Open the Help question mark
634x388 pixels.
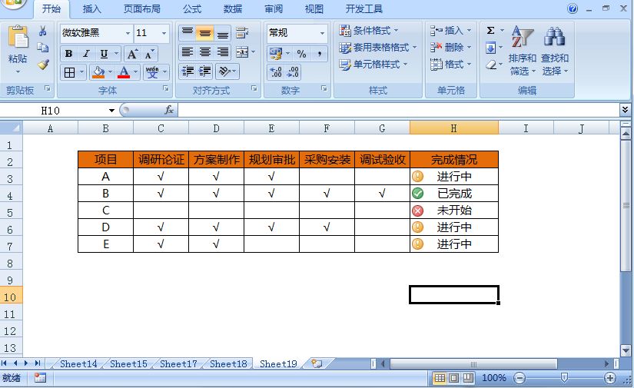point(573,8)
